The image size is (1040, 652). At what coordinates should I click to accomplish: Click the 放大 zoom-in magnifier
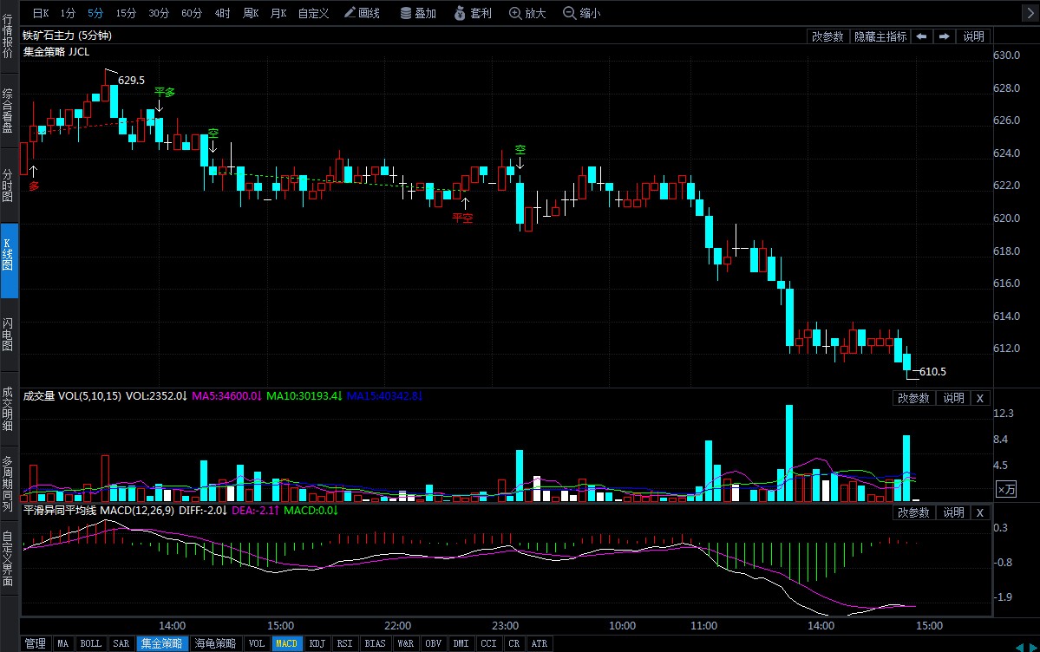click(x=528, y=13)
